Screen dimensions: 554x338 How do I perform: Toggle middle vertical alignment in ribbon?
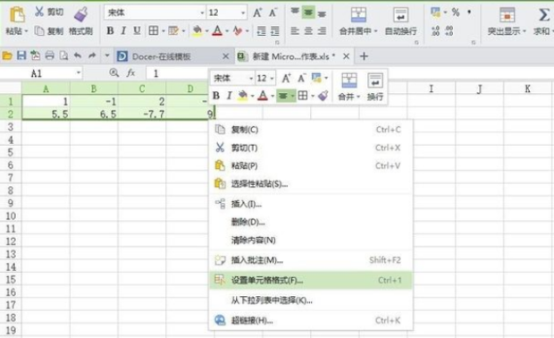308,13
